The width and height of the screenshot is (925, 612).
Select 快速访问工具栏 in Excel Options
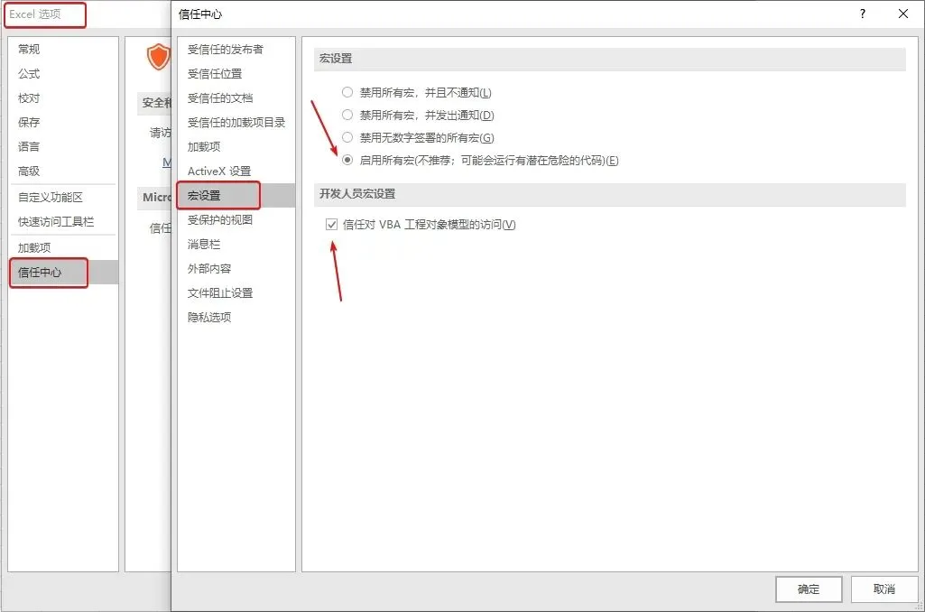63,222
